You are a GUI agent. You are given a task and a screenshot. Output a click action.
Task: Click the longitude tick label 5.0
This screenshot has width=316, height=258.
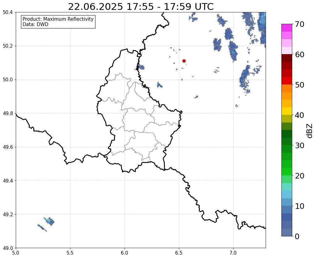click(16, 253)
